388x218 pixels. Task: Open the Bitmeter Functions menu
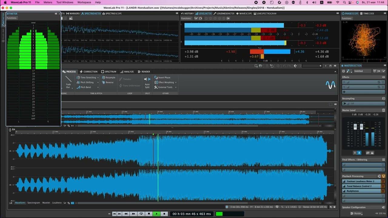12,18
